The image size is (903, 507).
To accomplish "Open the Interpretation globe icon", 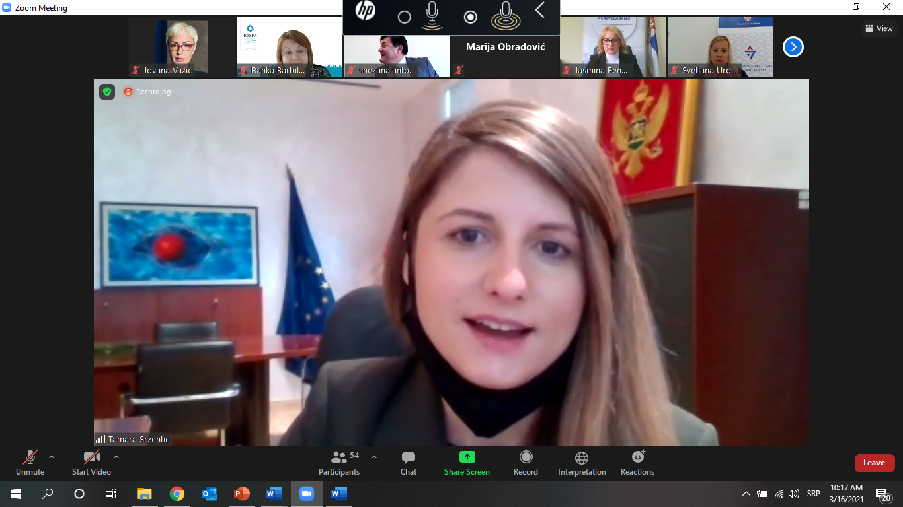I will point(582,462).
